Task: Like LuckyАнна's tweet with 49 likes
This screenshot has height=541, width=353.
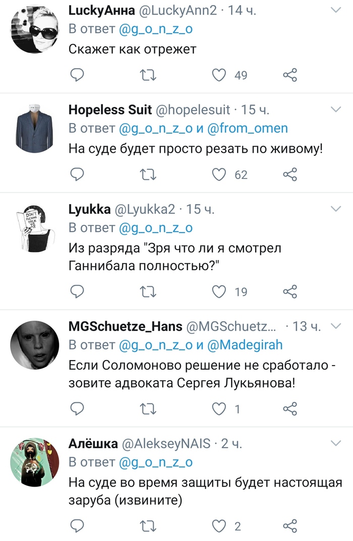Action: (x=218, y=75)
